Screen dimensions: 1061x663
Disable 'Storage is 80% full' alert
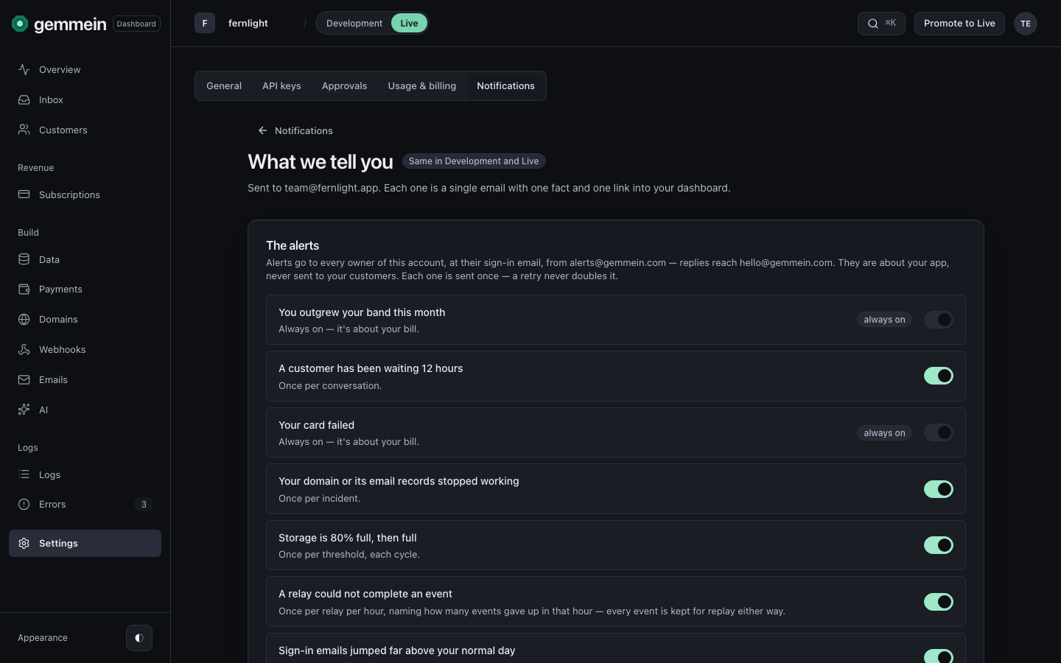(939, 545)
